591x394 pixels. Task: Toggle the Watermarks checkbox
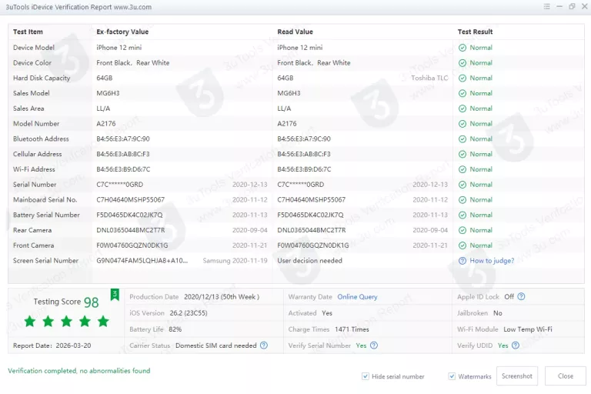(452, 376)
